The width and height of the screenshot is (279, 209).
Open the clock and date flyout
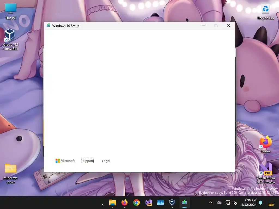coord(249,202)
